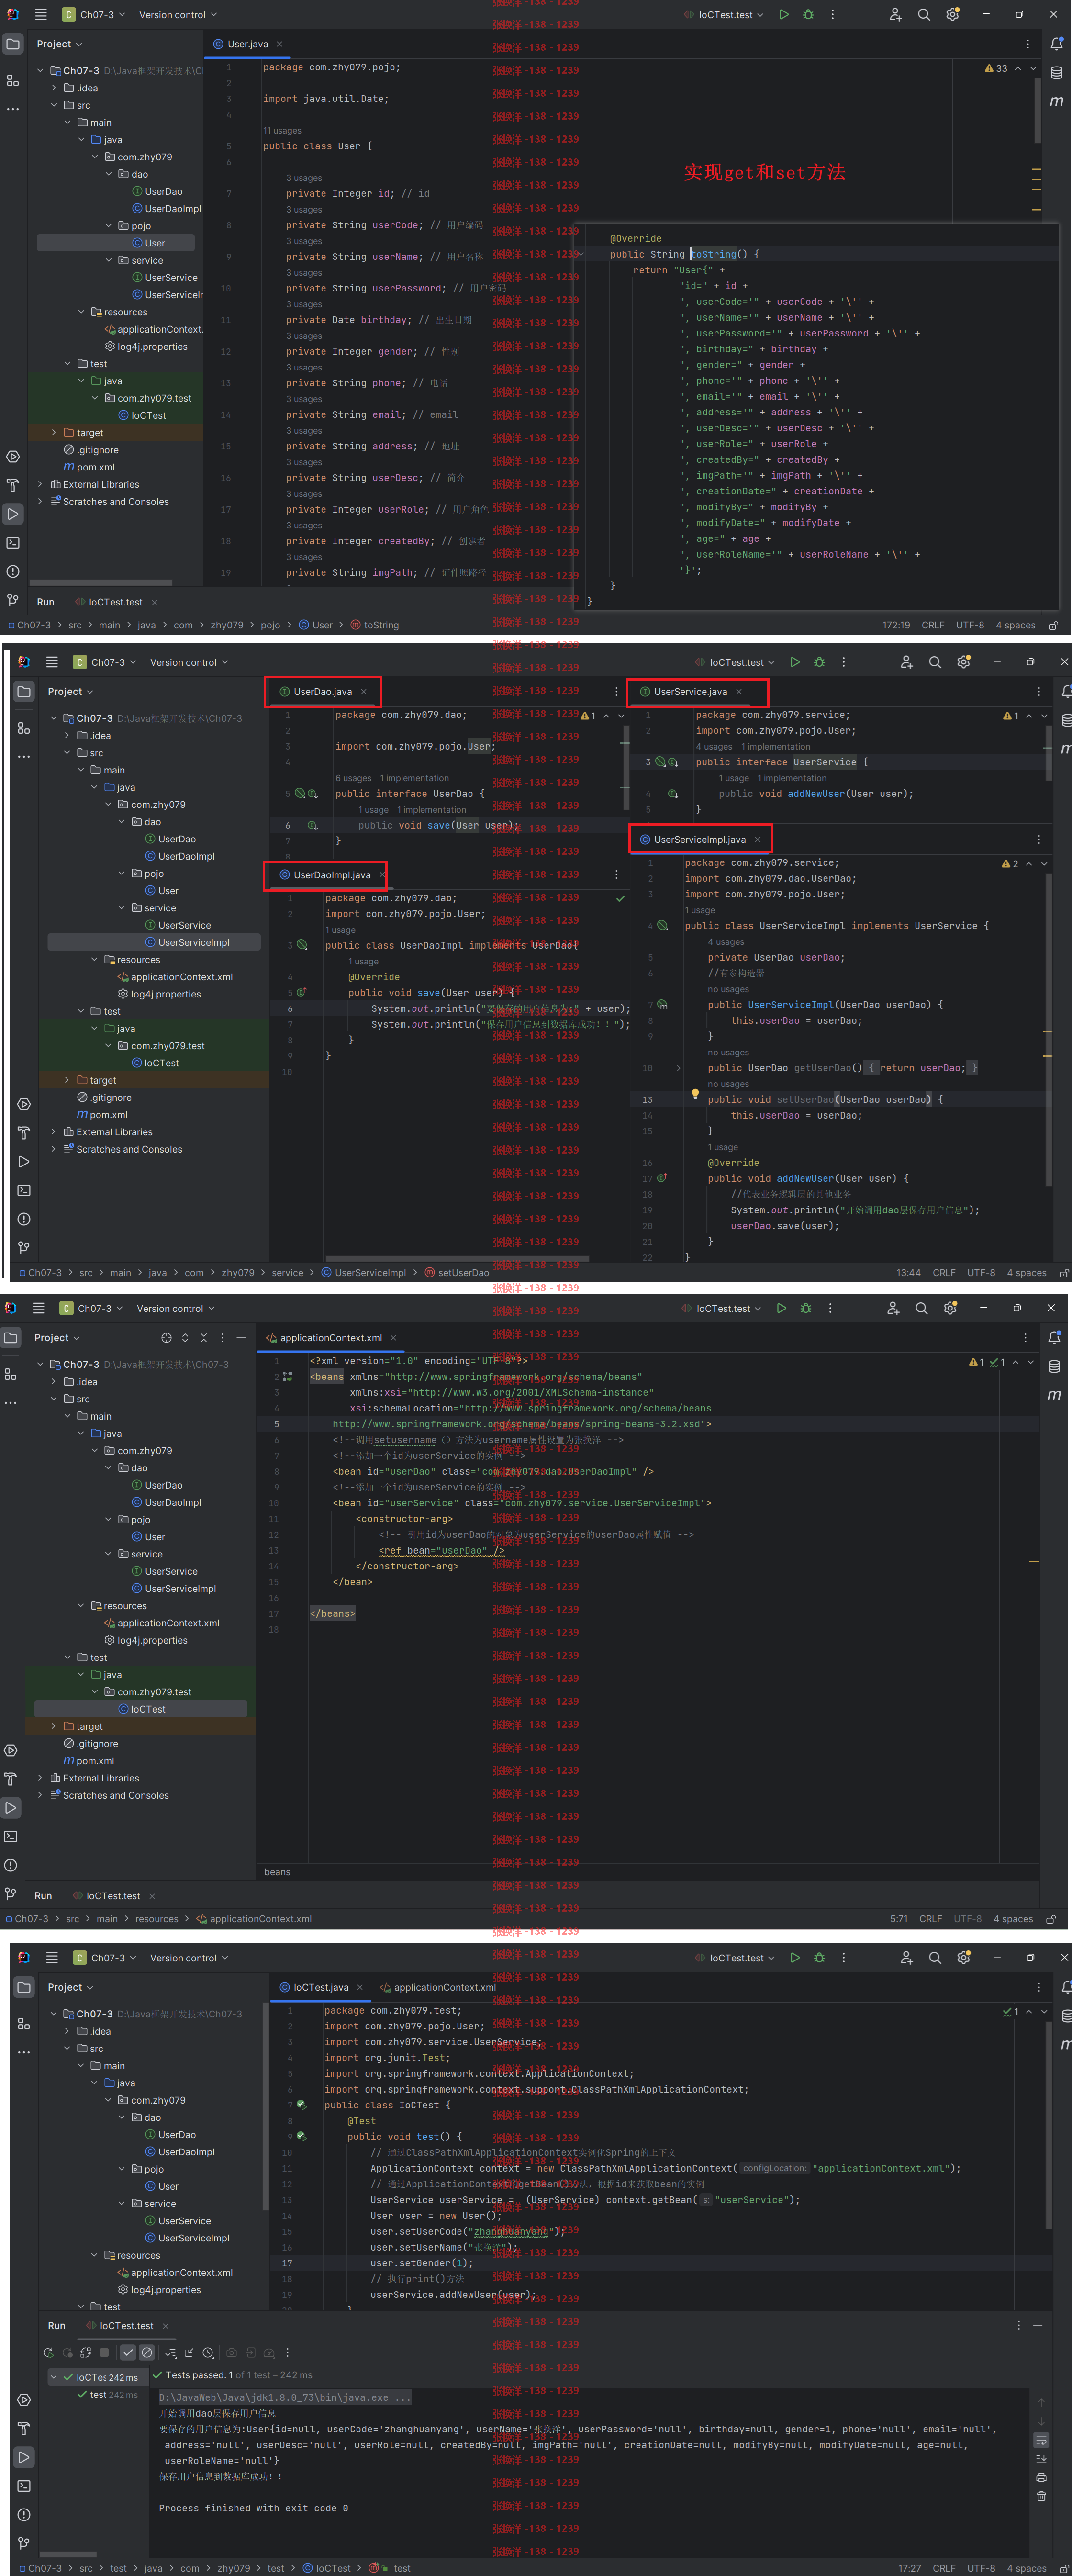Open the Database tool window icon in User.java window

tap(1056, 73)
